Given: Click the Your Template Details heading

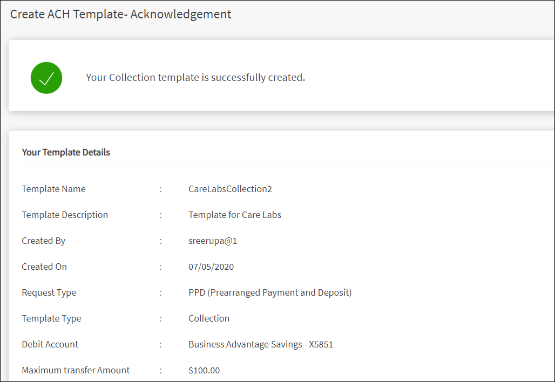Looking at the screenshot, I should (66, 152).
